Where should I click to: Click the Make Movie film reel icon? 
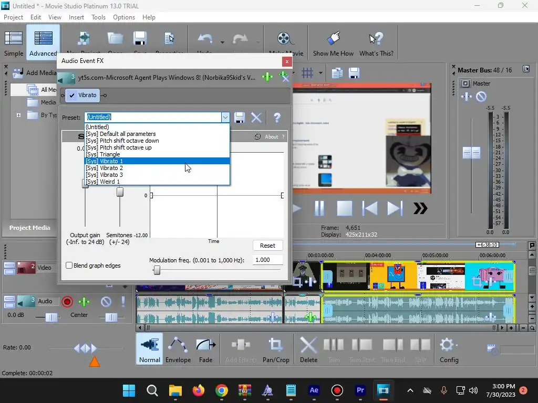pyautogui.click(x=285, y=38)
